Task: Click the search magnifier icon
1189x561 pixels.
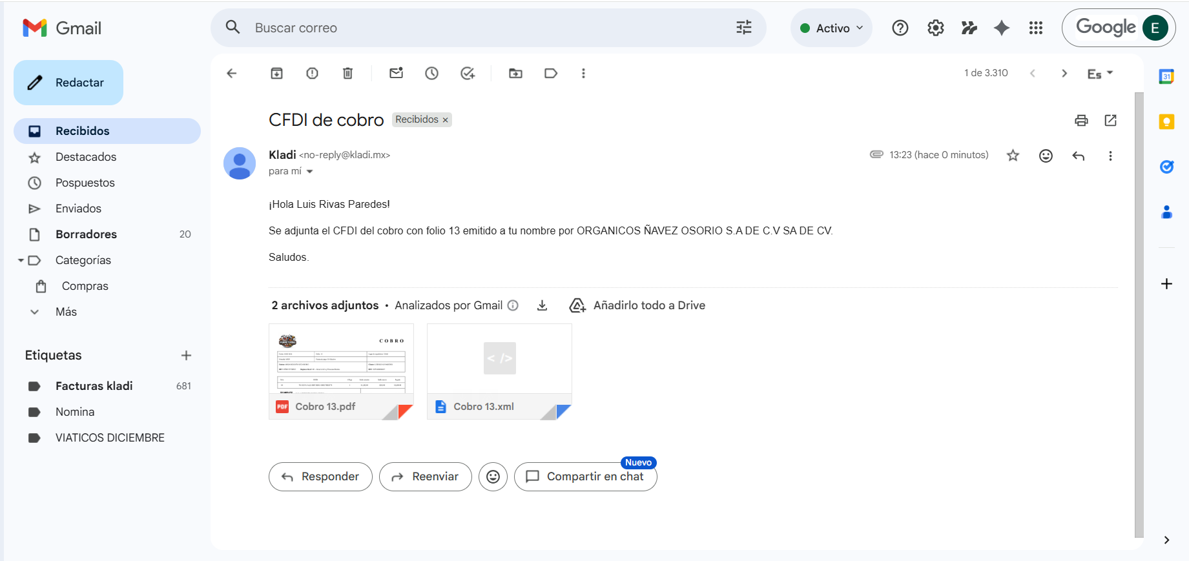Action: [x=233, y=27]
